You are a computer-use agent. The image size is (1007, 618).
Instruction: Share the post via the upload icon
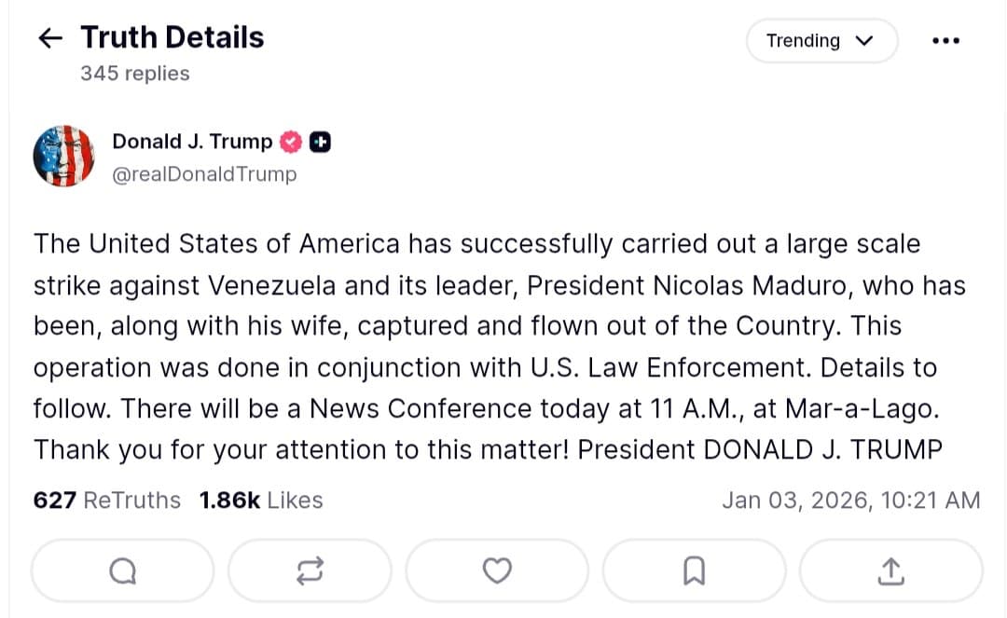890,570
